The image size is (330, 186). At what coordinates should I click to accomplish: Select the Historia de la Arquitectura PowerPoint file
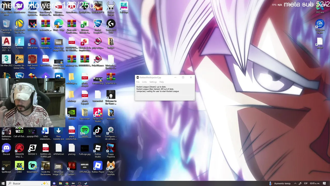pos(85,44)
